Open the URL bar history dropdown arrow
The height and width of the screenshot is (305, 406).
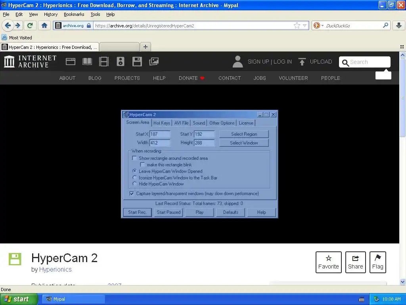click(x=305, y=25)
